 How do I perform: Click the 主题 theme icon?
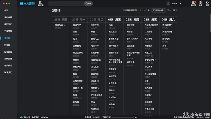[207, 3]
